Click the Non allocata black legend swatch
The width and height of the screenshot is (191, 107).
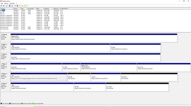point(1,104)
